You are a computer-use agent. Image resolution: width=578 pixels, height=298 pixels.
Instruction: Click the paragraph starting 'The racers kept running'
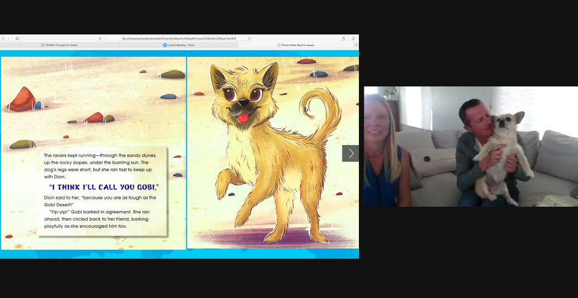100,166
